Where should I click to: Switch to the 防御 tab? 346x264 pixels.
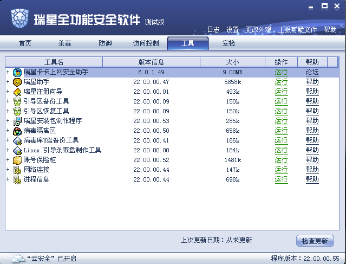(105, 43)
